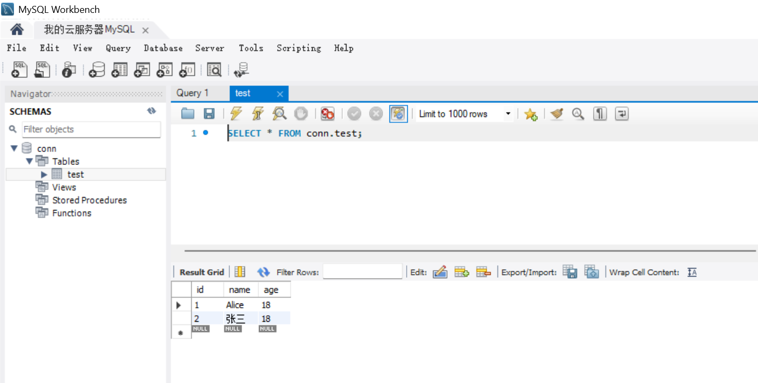The height and width of the screenshot is (383, 758).
Task: Open the Server menu
Action: coord(210,48)
